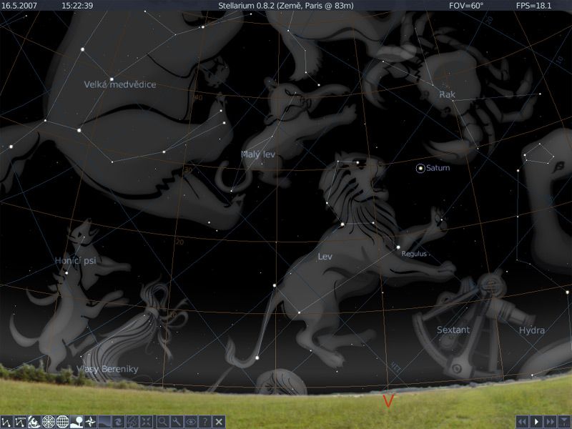Switch equatorial/azimuthal mount mode icon
Image resolution: width=572 pixels, height=429 pixels.
click(132, 422)
